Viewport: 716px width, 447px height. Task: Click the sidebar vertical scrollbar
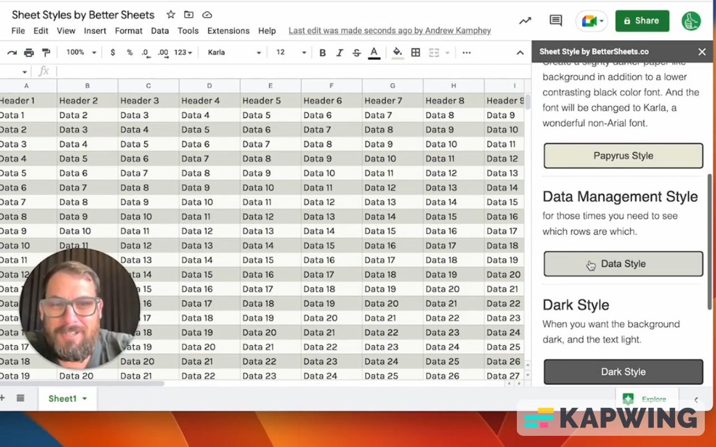[710, 242]
